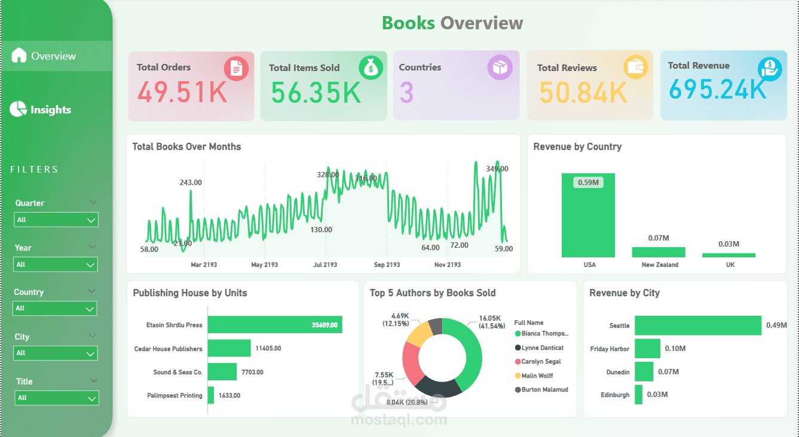Switch to the Insights page

click(51, 109)
